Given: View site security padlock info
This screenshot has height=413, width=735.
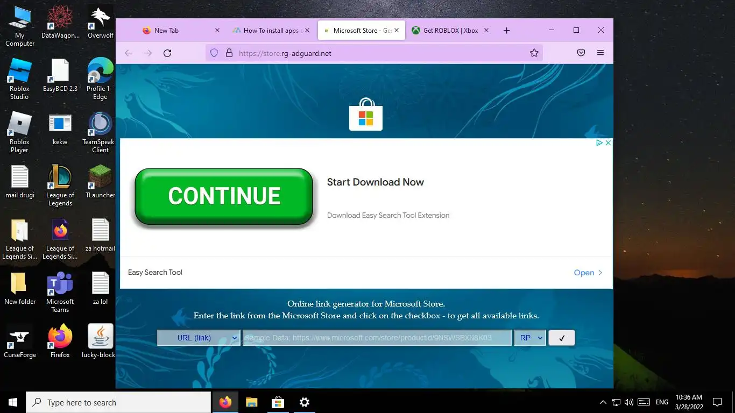Looking at the screenshot, I should [x=229, y=53].
